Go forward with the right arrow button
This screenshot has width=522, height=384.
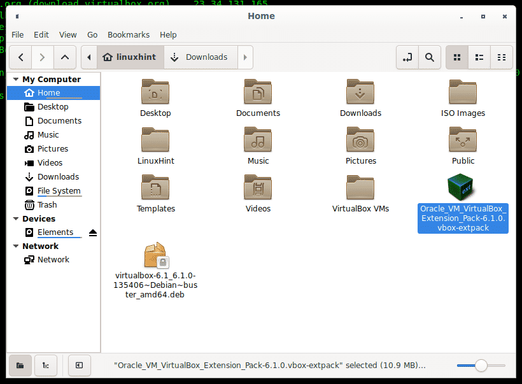pos(42,57)
